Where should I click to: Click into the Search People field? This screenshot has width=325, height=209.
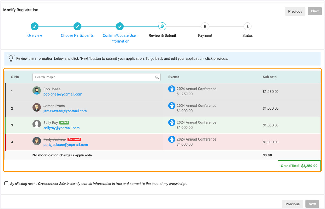pyautogui.click(x=96, y=77)
